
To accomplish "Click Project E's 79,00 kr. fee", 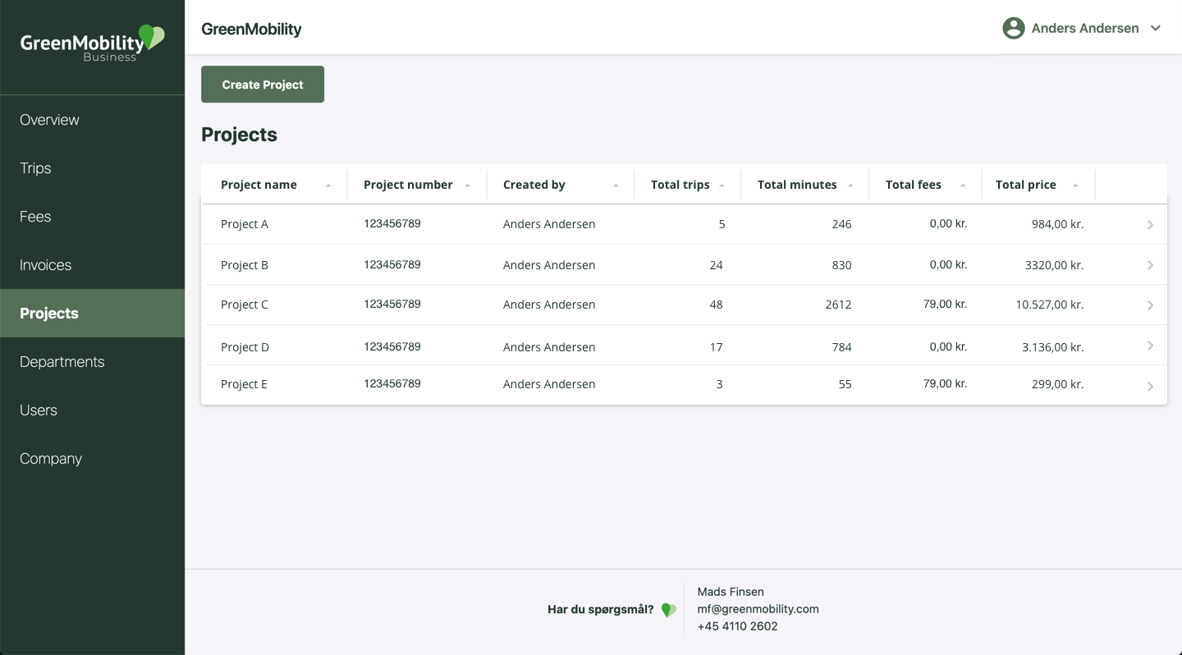I will (x=945, y=383).
